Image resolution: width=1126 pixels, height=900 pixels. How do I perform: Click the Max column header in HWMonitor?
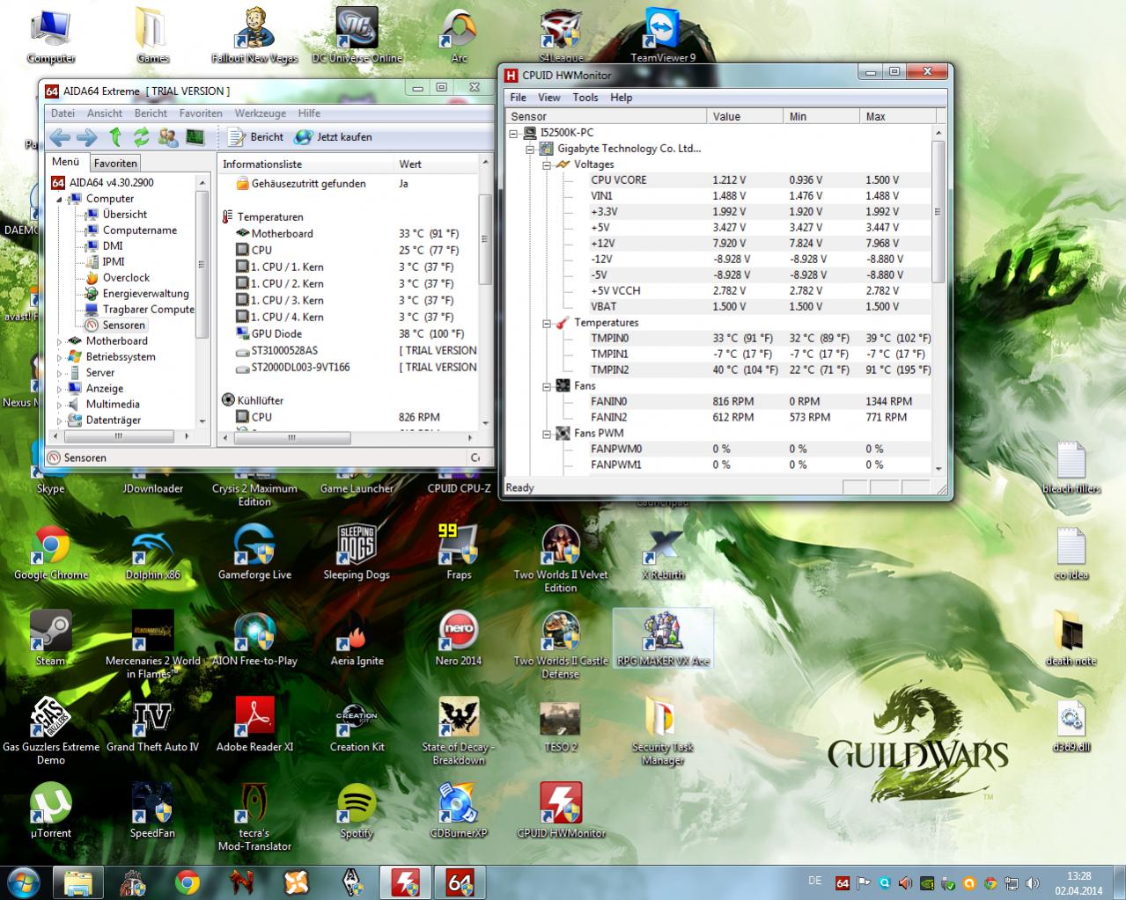[898, 116]
